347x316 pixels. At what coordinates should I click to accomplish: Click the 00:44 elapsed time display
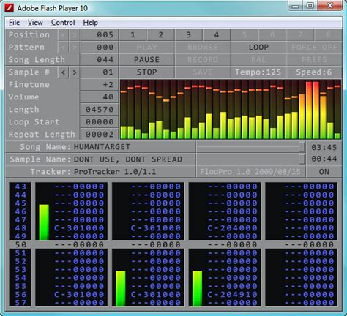[324, 159]
